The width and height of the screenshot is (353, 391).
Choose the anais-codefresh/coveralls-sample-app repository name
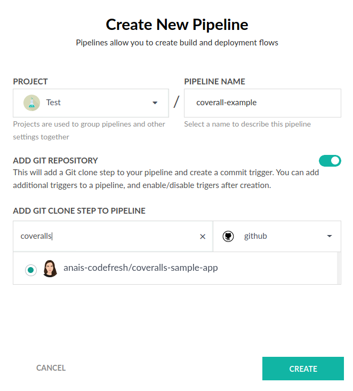140,268
